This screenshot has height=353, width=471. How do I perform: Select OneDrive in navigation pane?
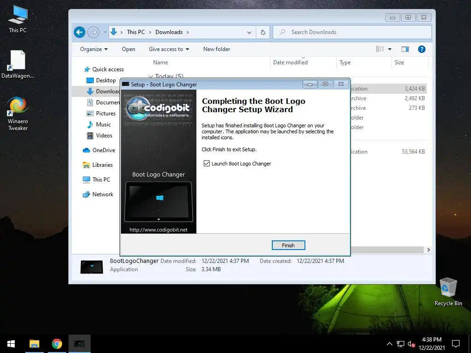point(99,150)
